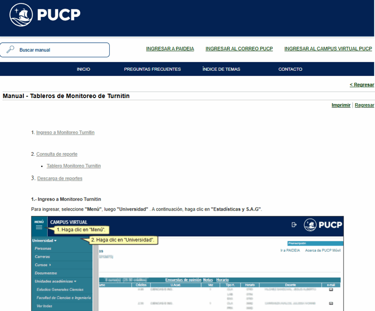Open INGRESAR AL CORREO PUCP link
Screen dimensions: 375x311
click(x=239, y=49)
